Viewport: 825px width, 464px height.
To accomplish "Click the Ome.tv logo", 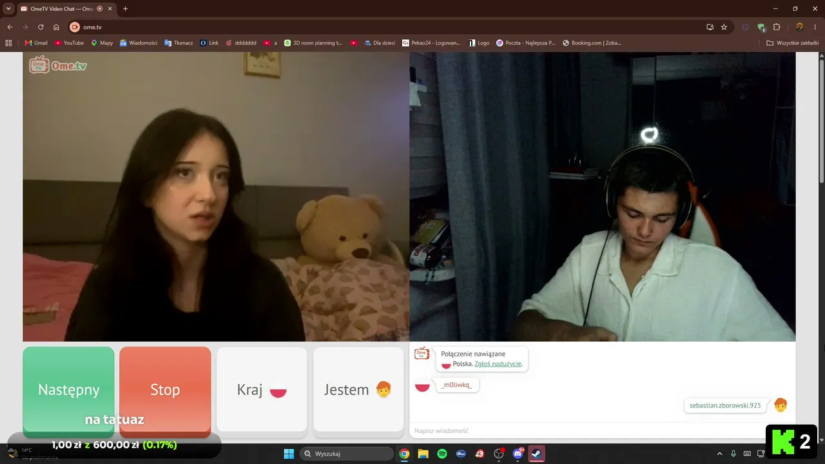I will 58,65.
